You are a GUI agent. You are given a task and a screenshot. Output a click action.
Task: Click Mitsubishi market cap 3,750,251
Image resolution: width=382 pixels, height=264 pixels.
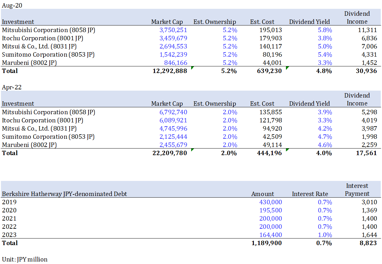click(173, 30)
